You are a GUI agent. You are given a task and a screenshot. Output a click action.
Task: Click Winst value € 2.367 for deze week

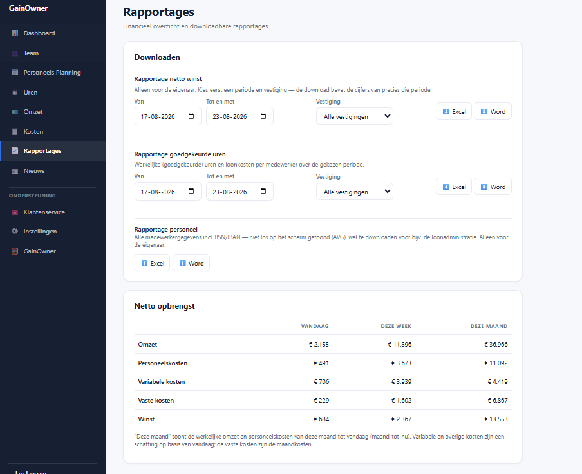point(401,419)
